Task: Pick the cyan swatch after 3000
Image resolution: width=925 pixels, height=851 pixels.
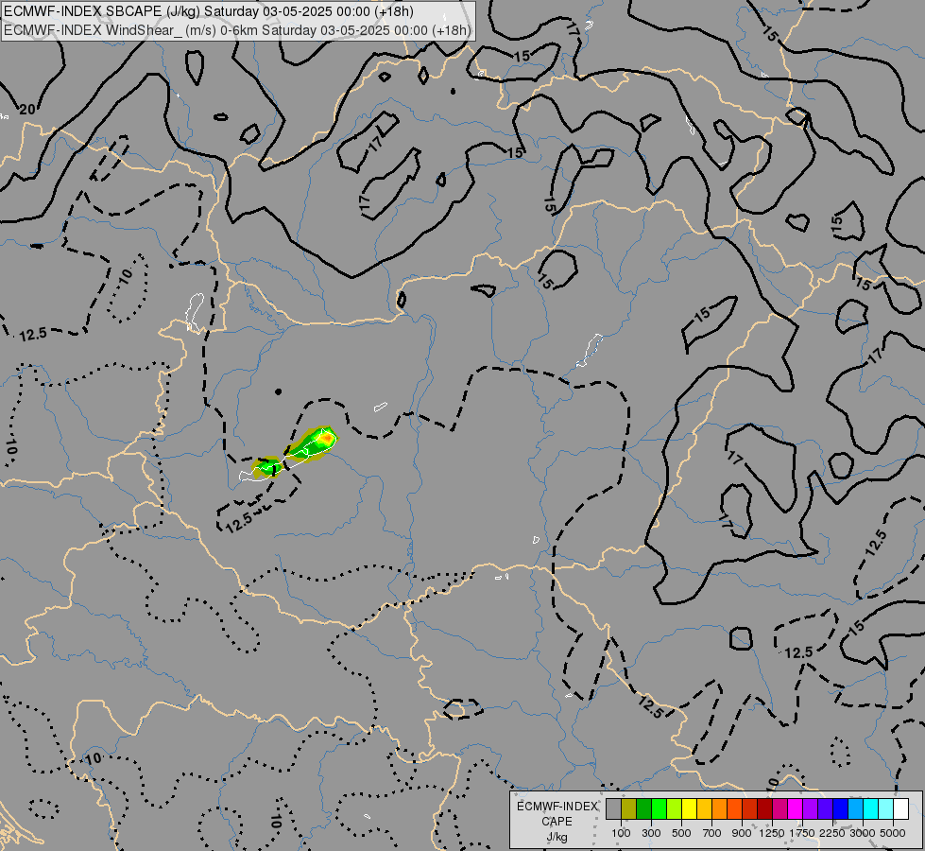Action: pos(871,808)
